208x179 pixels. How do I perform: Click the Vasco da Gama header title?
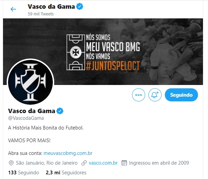(x=51, y=7)
